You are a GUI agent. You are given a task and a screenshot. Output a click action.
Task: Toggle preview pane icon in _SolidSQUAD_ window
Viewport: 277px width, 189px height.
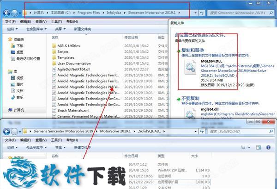tap(258, 147)
